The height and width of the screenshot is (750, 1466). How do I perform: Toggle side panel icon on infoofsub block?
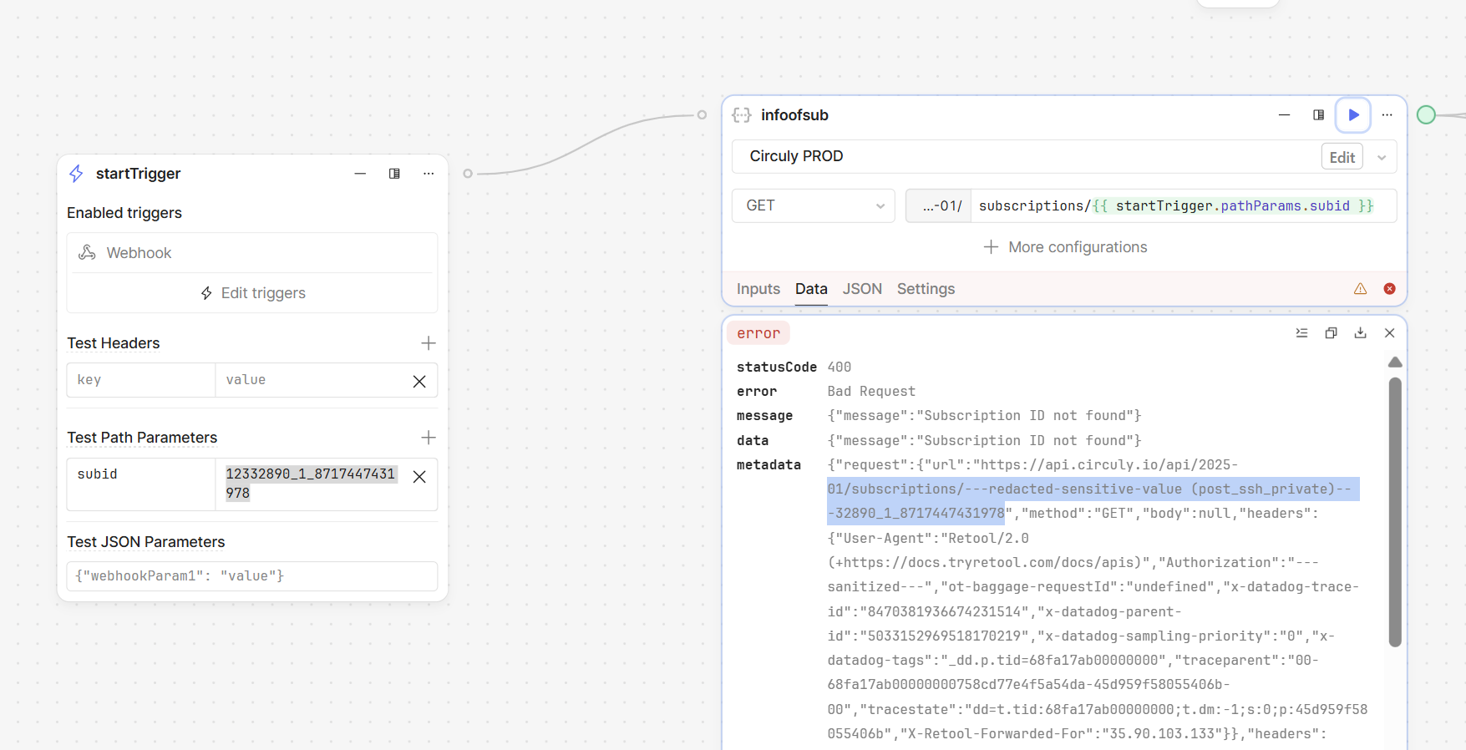[1318, 115]
